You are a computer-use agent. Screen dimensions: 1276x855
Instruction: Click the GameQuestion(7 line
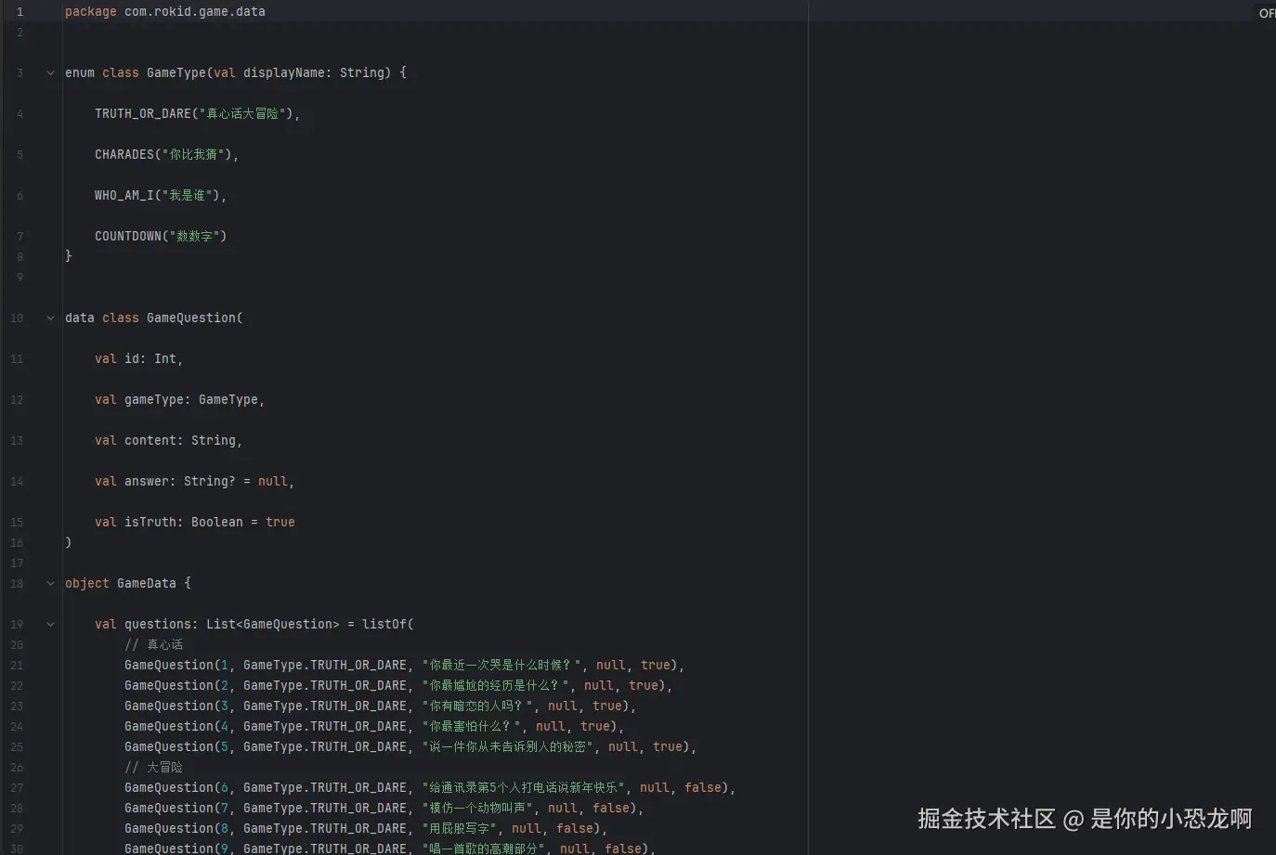pyautogui.click(x=384, y=808)
